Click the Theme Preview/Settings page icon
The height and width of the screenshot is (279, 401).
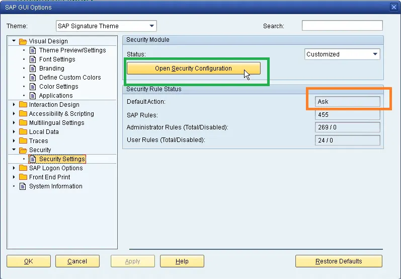[33, 50]
